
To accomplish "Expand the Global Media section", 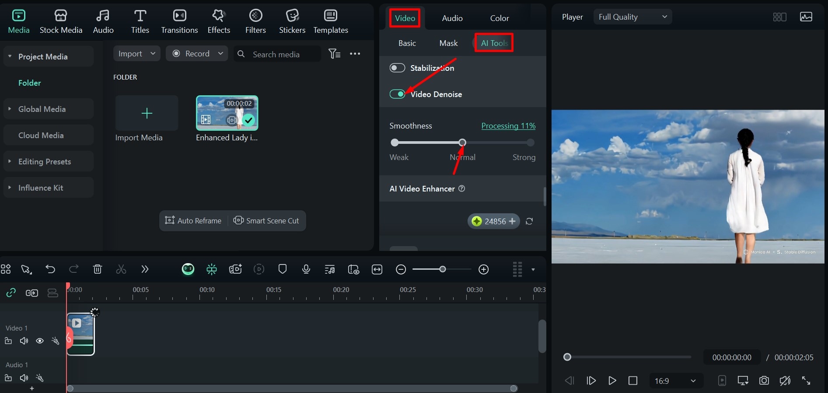I will click(x=10, y=109).
